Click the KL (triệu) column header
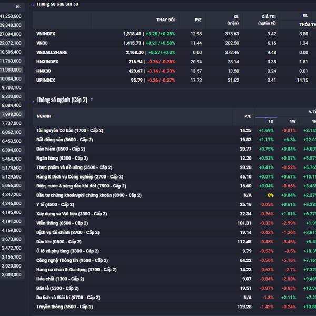This screenshot has width=316, height=316. coord(233,20)
